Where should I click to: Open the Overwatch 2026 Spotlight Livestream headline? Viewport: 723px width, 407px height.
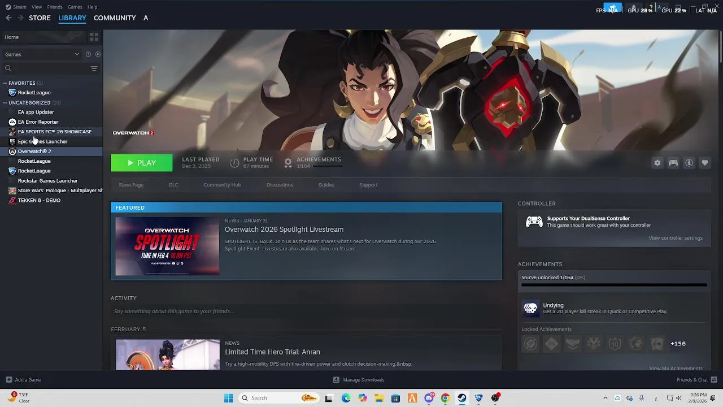point(284,230)
